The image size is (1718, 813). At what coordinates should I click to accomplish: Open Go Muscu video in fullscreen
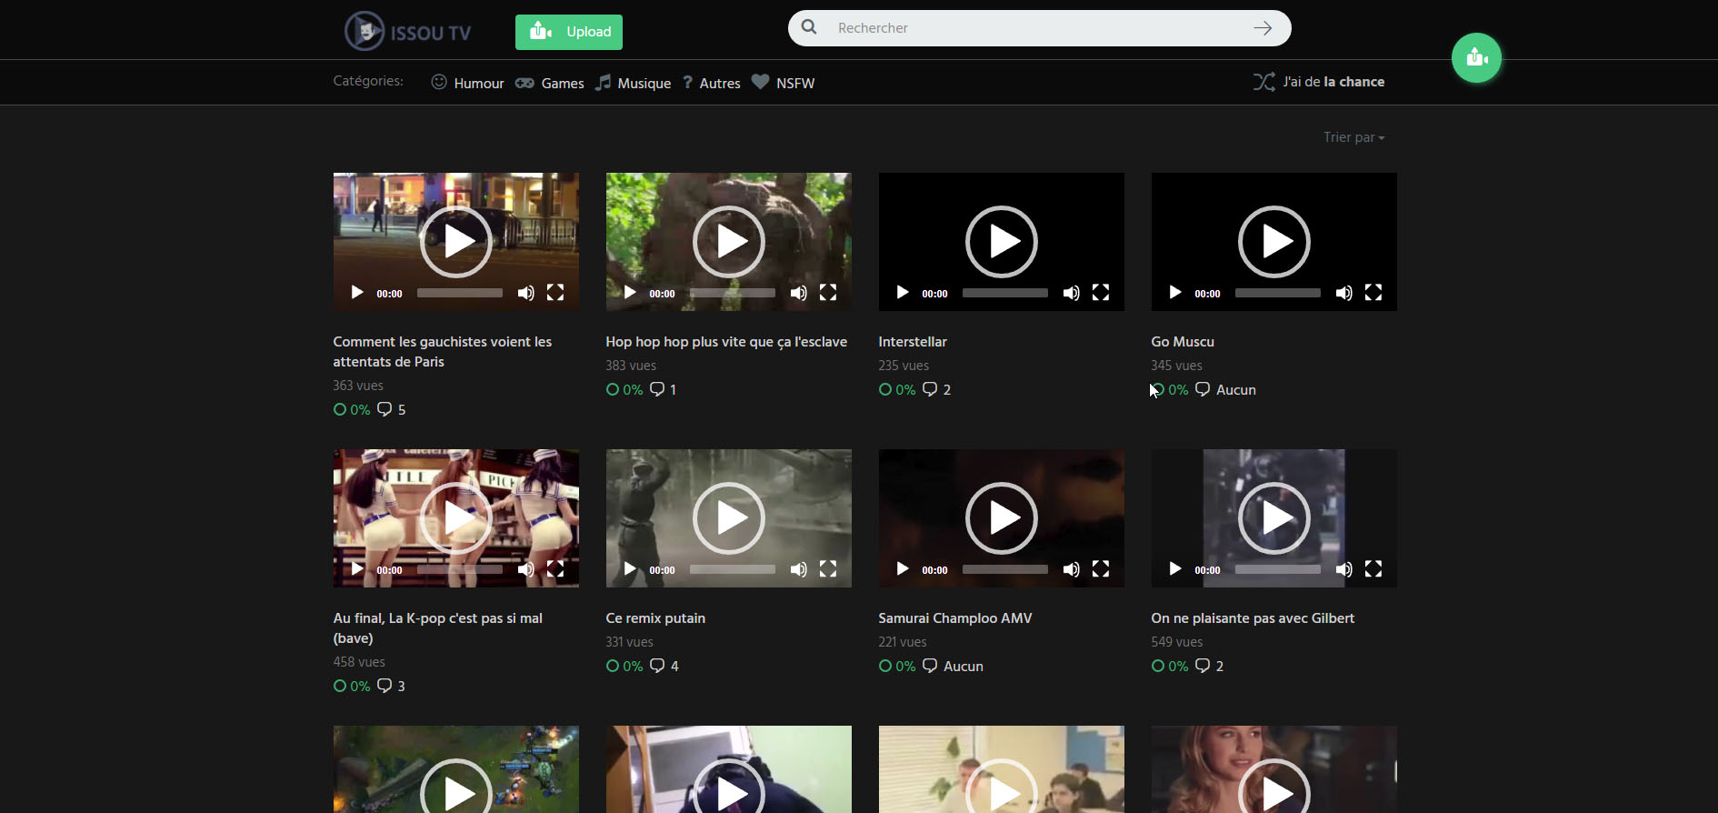pyautogui.click(x=1373, y=293)
